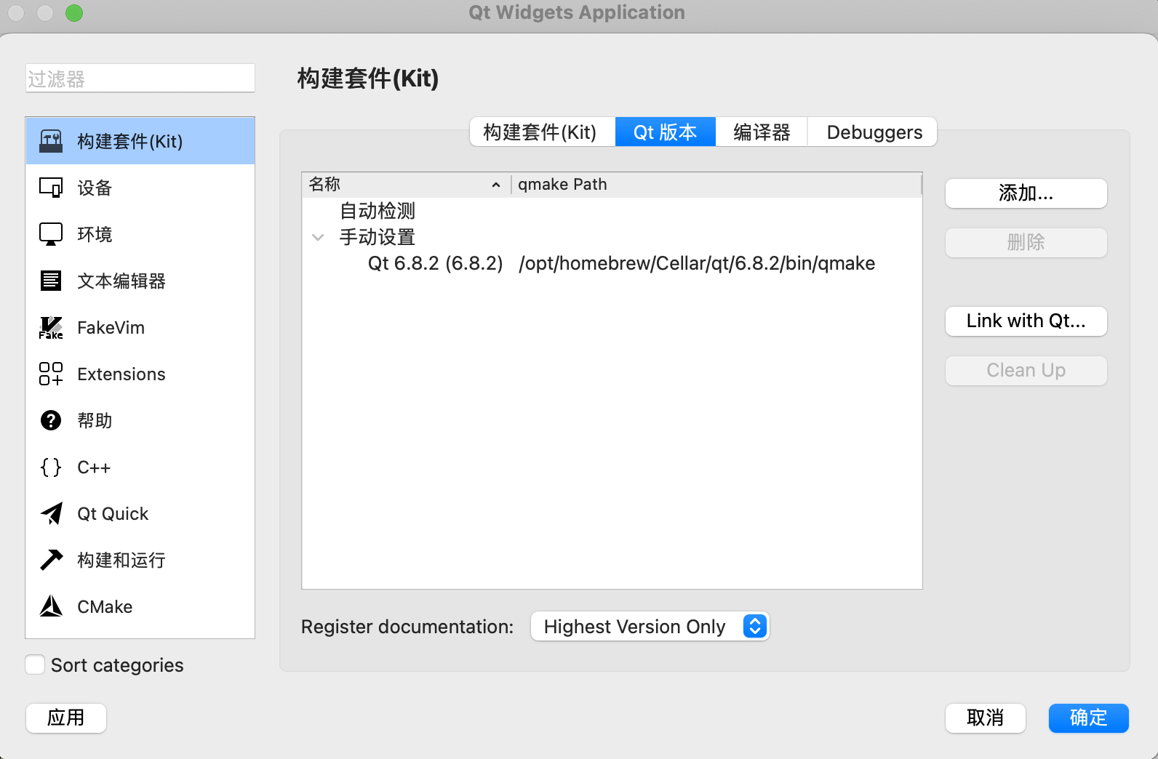Collapse the 手动设置 tree group
Screen dimensions: 1158x759
(x=318, y=237)
